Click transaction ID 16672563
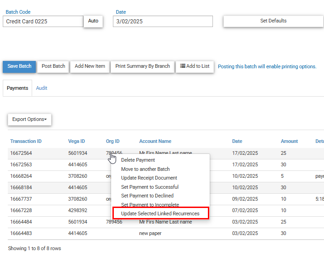The image size is (324, 257). tap(21, 164)
